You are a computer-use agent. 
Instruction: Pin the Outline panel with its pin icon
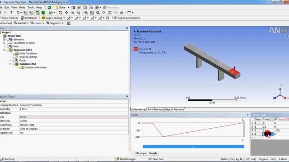click(x=127, y=28)
